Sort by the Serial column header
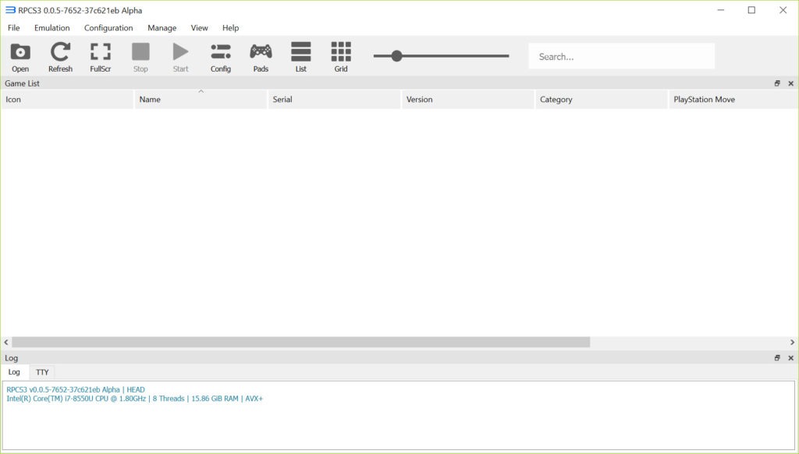This screenshot has height=454, width=799. (334, 99)
